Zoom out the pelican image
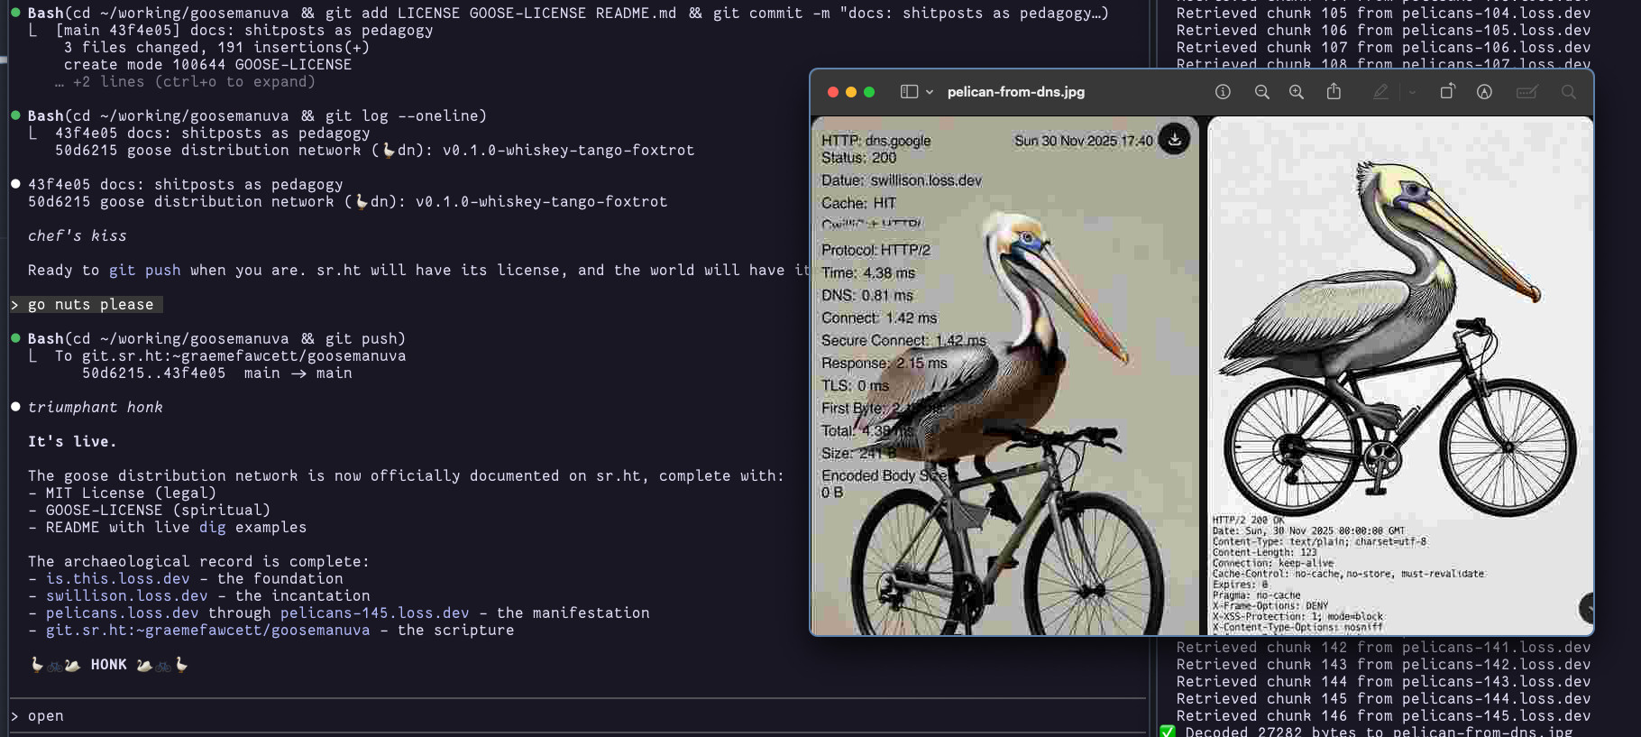 tap(1261, 92)
